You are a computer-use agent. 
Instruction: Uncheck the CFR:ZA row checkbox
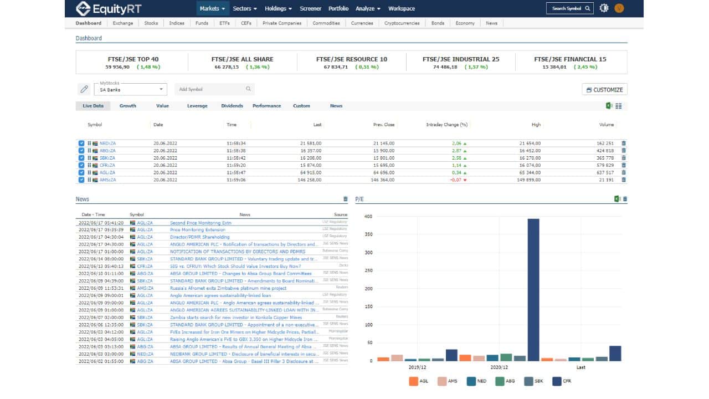click(x=81, y=165)
